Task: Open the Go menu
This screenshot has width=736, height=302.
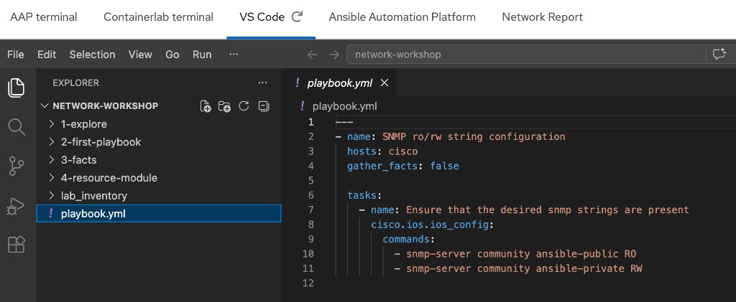Action: tap(172, 55)
